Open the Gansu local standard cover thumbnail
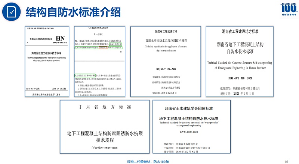This screenshot has height=164, width=299. point(105,127)
